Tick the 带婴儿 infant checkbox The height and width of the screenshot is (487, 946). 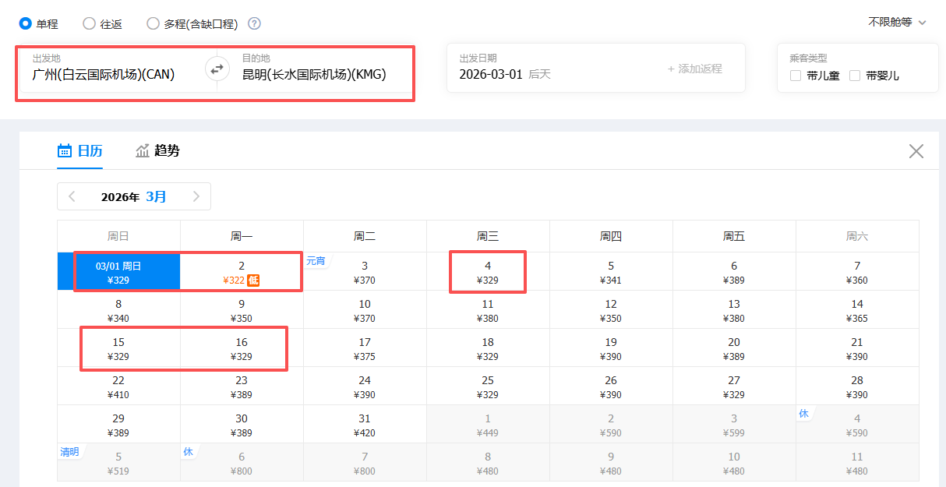855,76
